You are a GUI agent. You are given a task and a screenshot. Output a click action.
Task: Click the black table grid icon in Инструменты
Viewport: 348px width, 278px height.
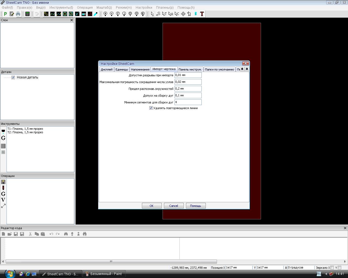pos(3,146)
